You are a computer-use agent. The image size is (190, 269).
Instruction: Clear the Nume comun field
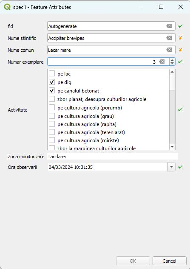[x=169, y=50]
